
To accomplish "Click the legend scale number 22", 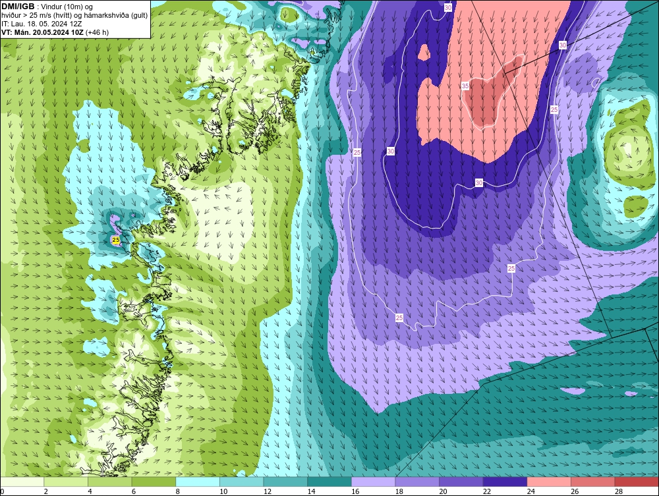I will [x=487, y=491].
